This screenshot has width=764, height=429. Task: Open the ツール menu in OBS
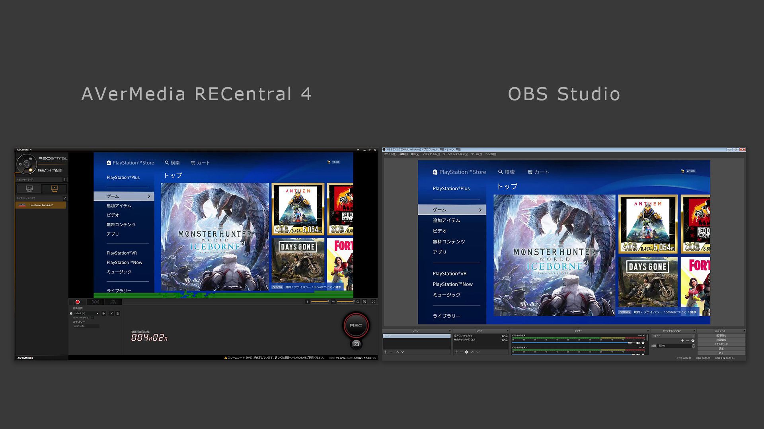tap(476, 154)
